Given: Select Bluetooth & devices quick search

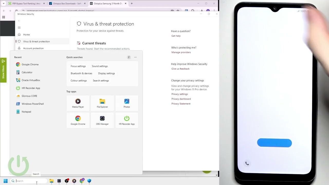Looking at the screenshot, I should (81, 73).
